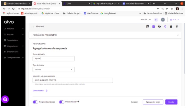Expand Analytics menu in sidebar

13,29
